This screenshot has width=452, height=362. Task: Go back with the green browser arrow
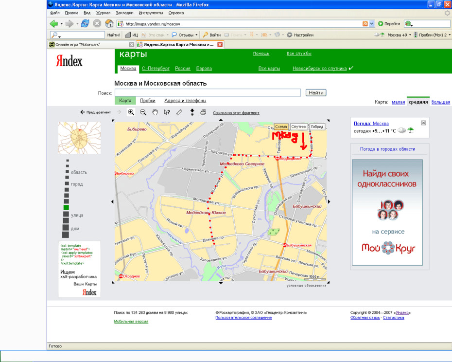[x=53, y=24]
